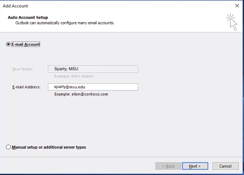
Task: Click 'Outlook can automatically configure' description text
Action: coord(65,23)
